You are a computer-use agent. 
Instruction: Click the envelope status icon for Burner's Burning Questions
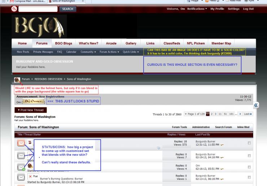[21, 177]
